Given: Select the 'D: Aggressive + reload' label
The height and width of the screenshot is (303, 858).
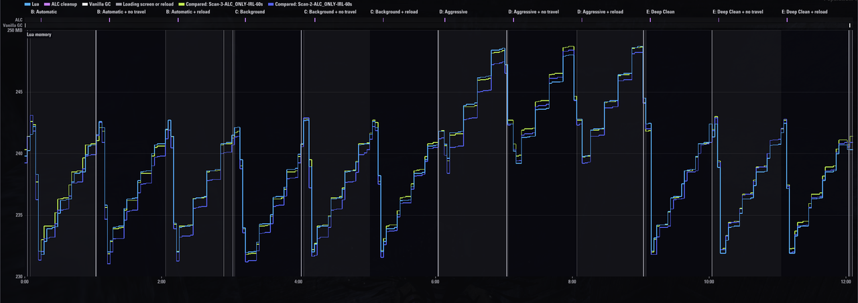Looking at the screenshot, I should pyautogui.click(x=600, y=12).
